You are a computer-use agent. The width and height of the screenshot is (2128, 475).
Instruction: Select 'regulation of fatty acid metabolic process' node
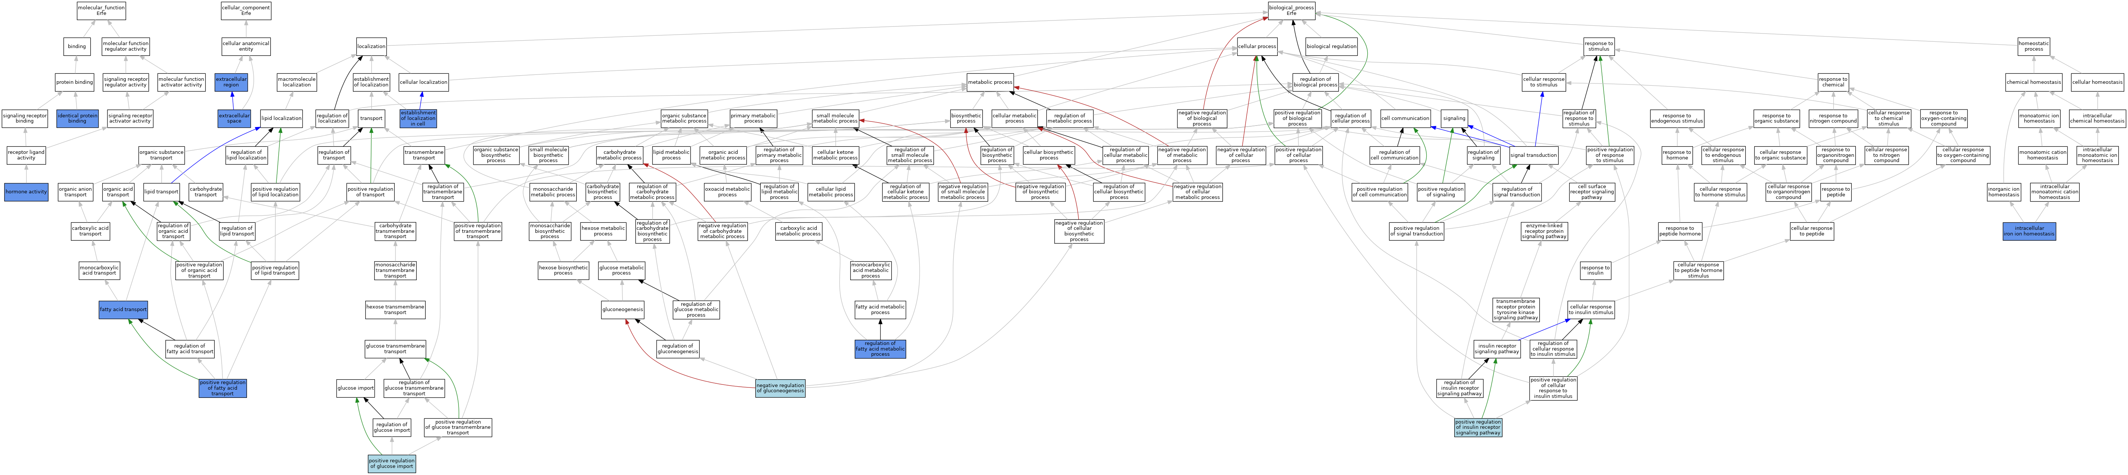click(880, 349)
